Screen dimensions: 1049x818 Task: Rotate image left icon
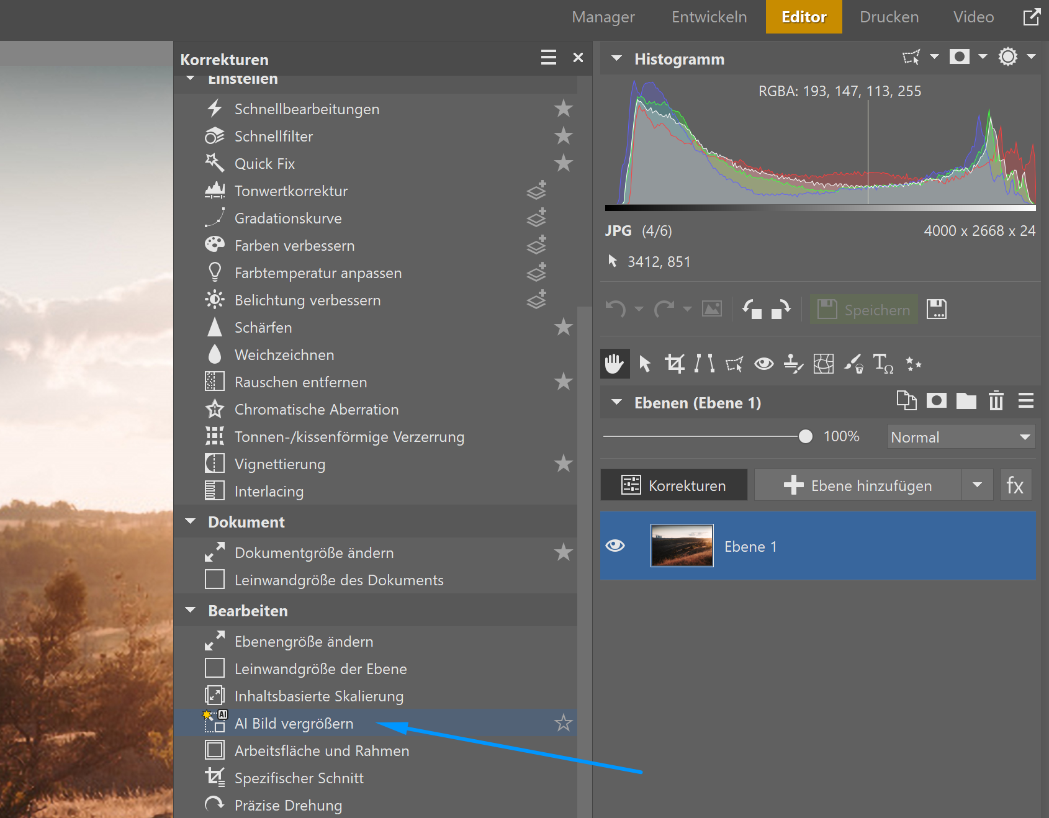click(x=752, y=309)
